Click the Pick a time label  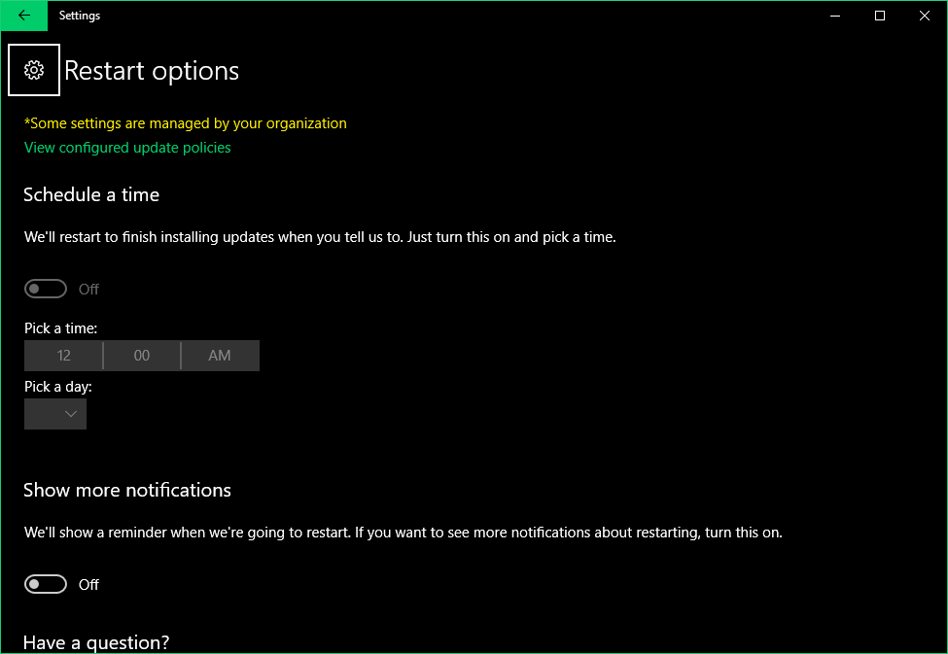(x=60, y=327)
